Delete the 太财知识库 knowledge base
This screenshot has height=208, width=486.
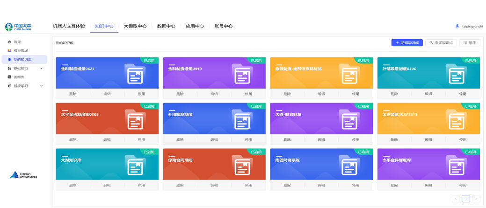[73, 185]
